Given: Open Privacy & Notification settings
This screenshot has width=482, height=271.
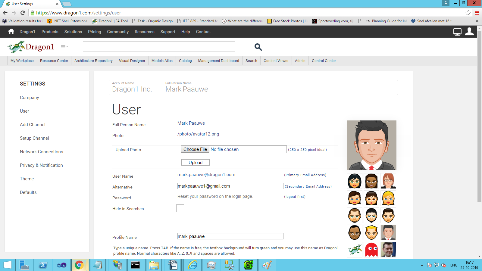Looking at the screenshot, I should click(x=41, y=165).
